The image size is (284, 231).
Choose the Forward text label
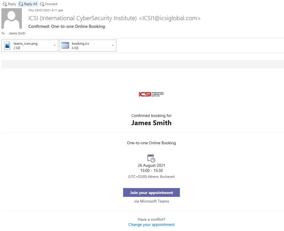click(51, 4)
